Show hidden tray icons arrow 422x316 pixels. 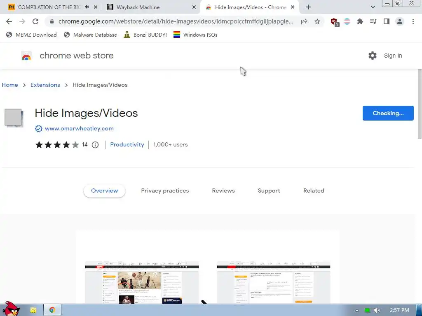pos(357,310)
